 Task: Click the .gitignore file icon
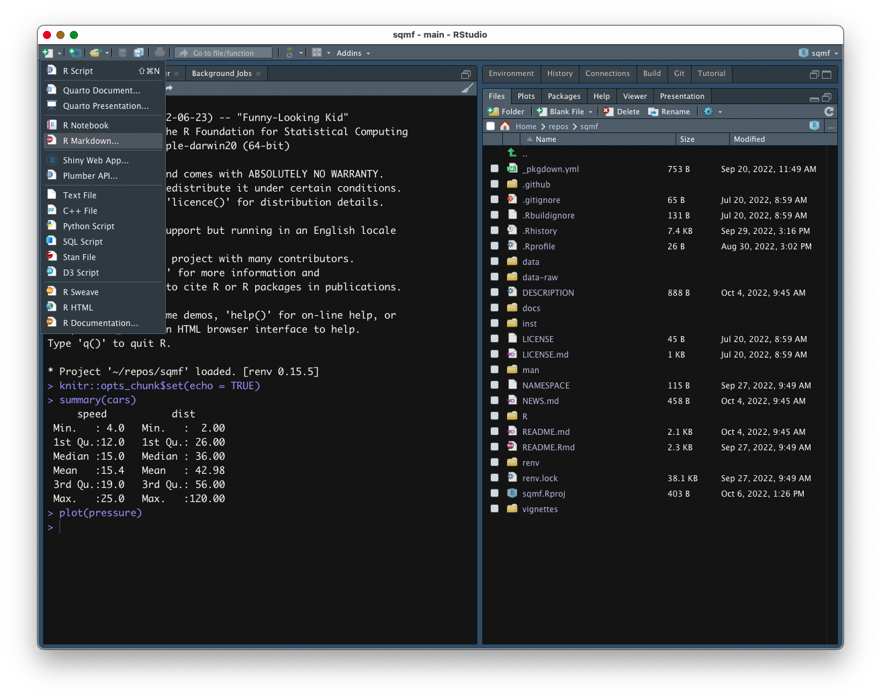512,200
